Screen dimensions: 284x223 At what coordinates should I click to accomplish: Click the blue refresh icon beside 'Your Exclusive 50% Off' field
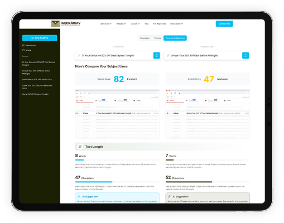click(x=157, y=55)
